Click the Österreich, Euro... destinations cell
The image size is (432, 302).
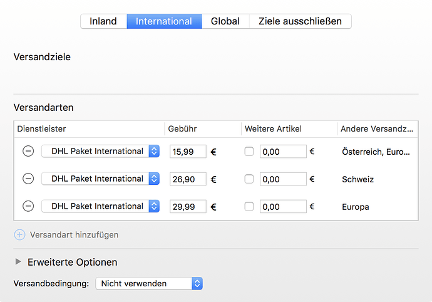click(x=376, y=152)
